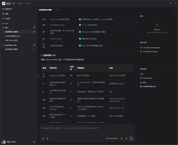
Task: Click the 'description 深度审计' cell
Action: [58, 76]
